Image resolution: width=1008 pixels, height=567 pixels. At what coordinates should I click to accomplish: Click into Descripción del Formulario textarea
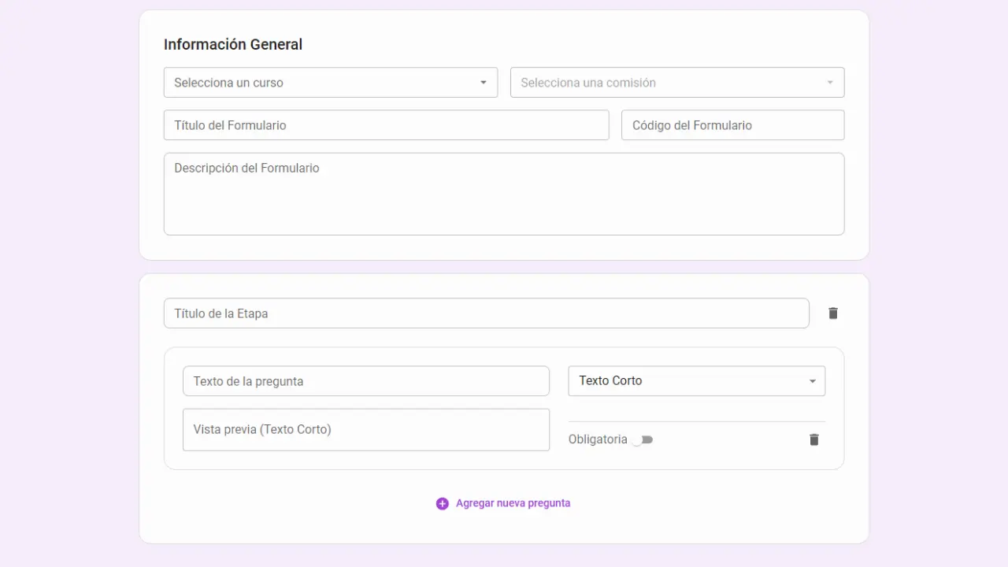pyautogui.click(x=504, y=194)
